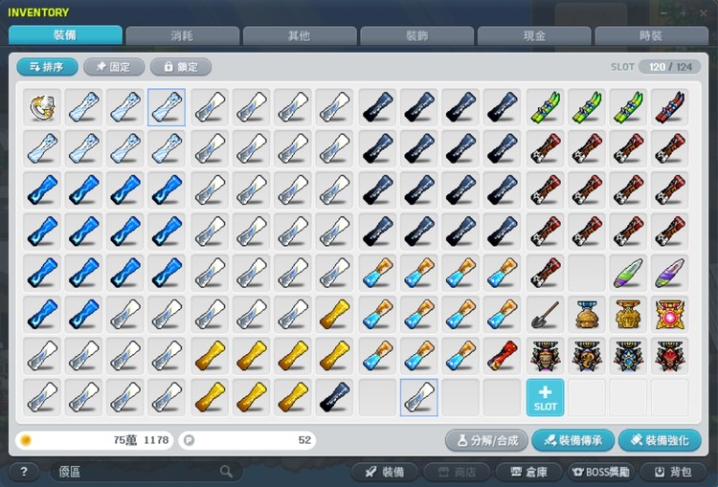
Task: Click the 75萬 1178 meso amount
Action: click(x=141, y=440)
